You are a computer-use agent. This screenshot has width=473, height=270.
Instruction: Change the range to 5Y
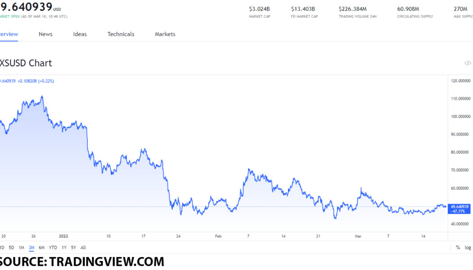(73, 247)
